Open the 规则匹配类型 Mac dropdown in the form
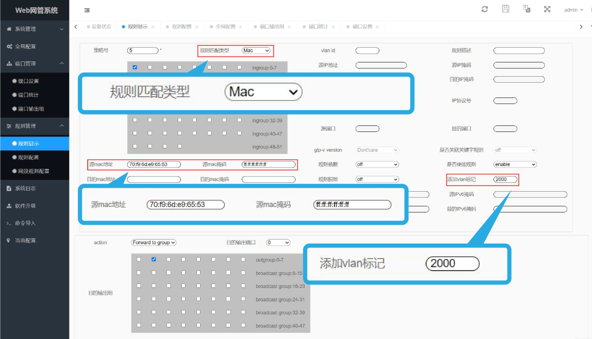Screen dimensions: 592x339 257,50
